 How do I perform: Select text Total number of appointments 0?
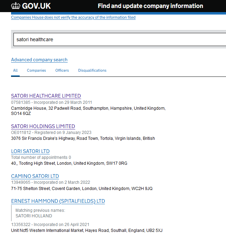pos(41,157)
